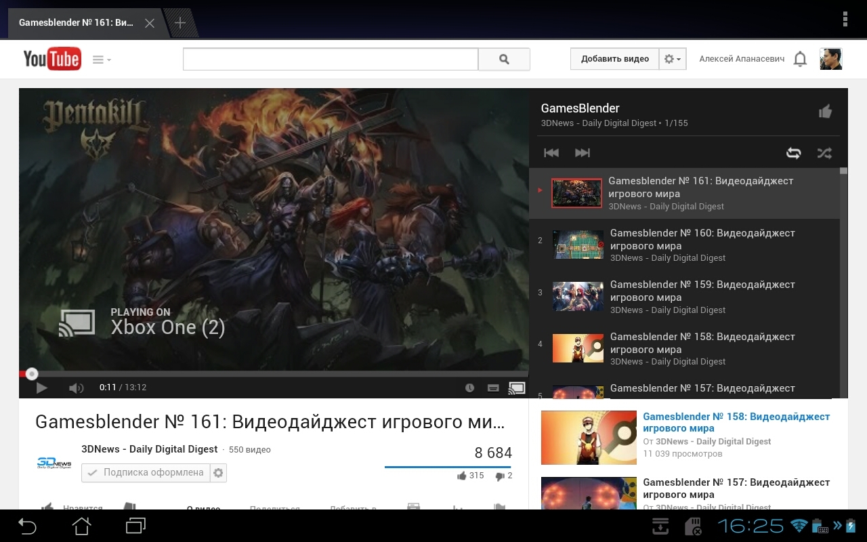Open the browser three-dot overflow menu
The image size is (867, 542).
coord(845,19)
